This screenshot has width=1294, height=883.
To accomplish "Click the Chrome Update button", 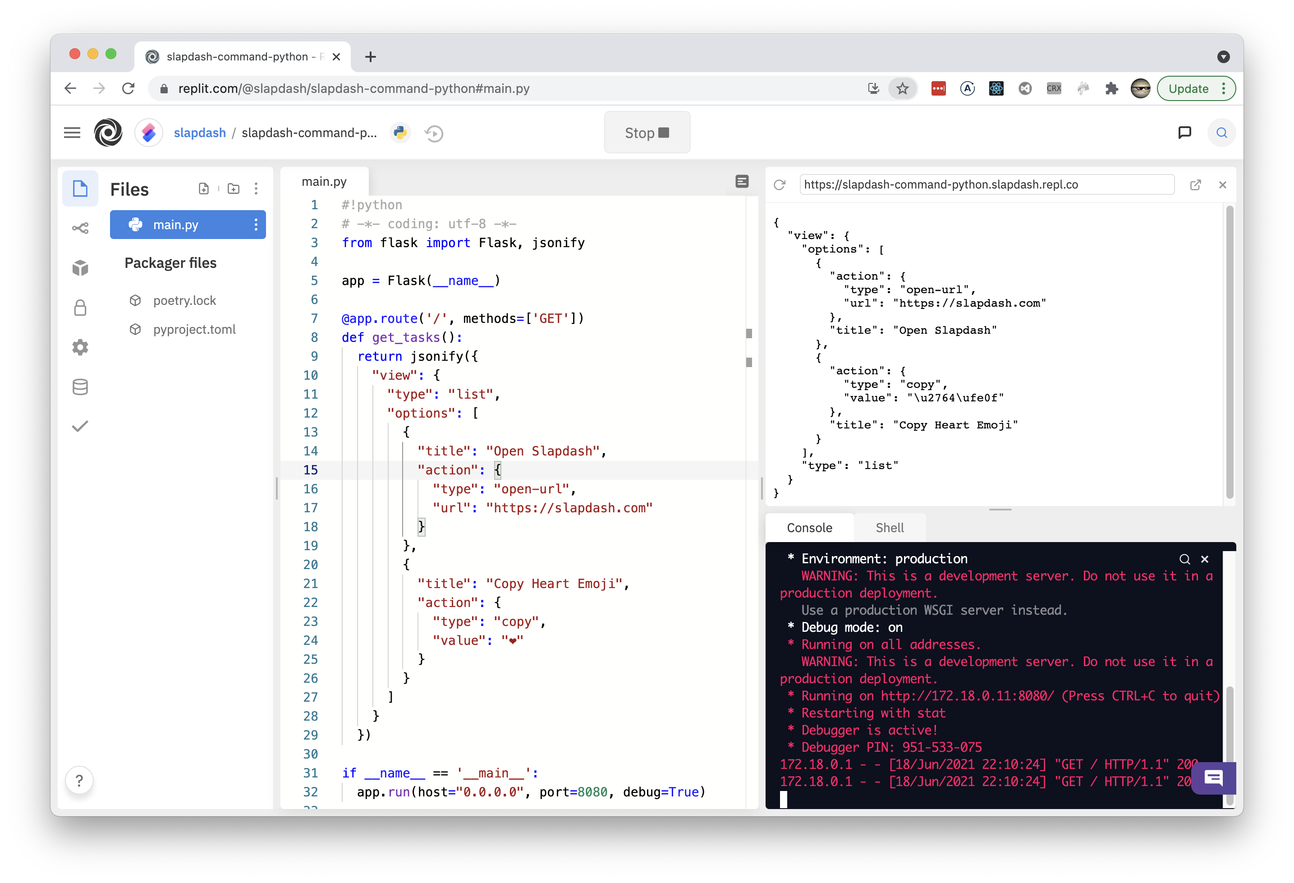I will [1196, 88].
